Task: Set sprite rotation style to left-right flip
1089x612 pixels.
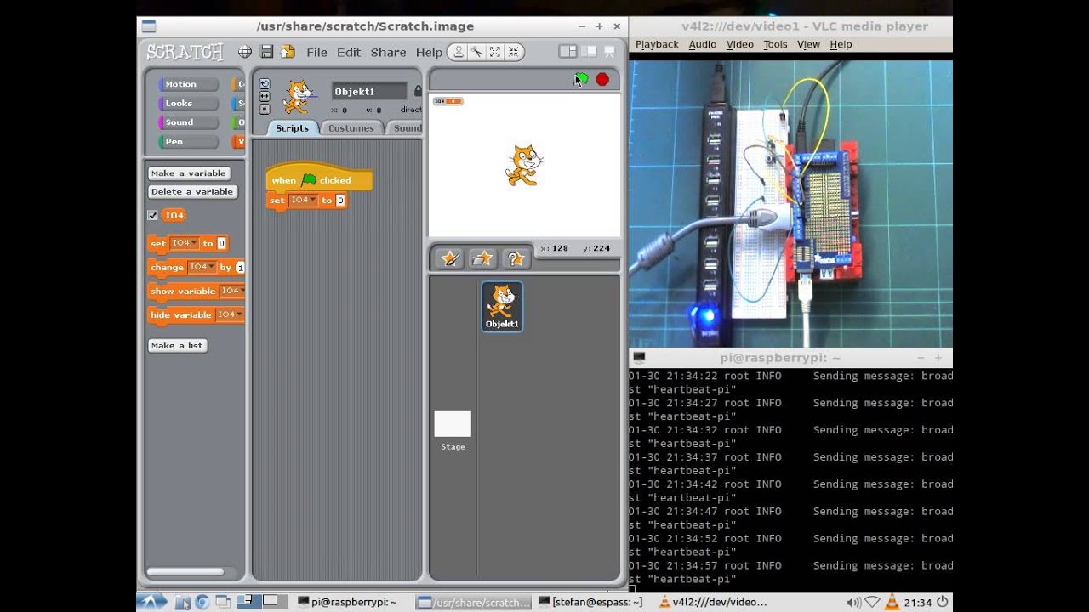Action: (x=265, y=96)
